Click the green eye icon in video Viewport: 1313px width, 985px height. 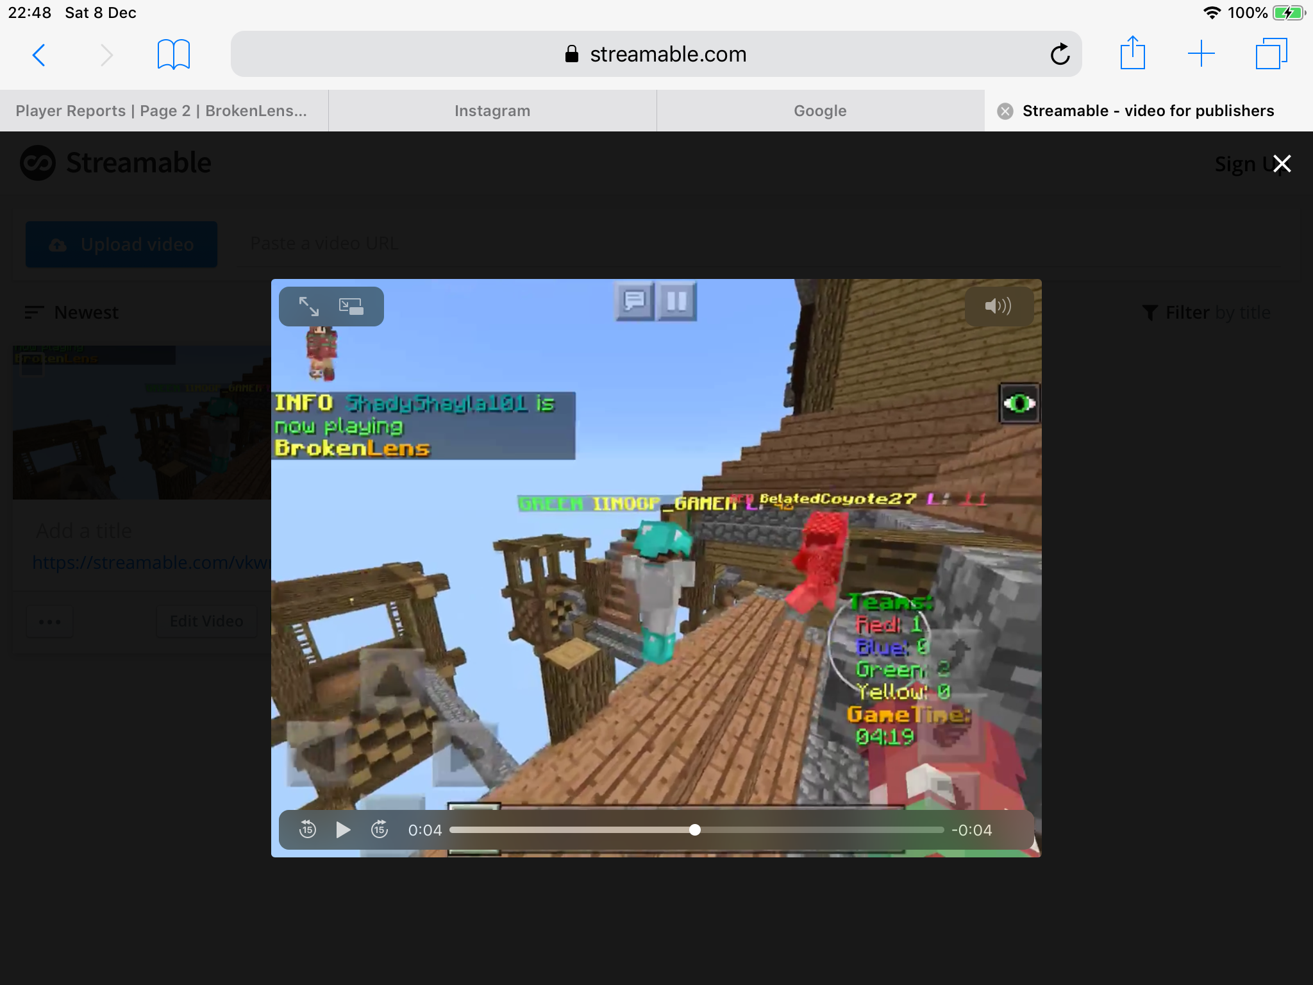1019,403
